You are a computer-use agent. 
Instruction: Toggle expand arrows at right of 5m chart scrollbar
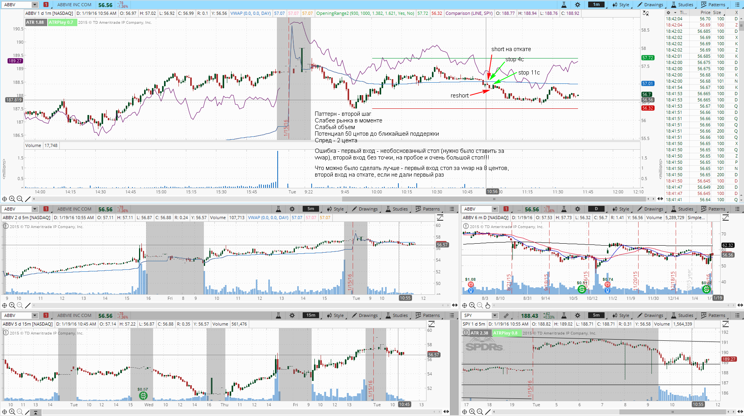coord(455,305)
